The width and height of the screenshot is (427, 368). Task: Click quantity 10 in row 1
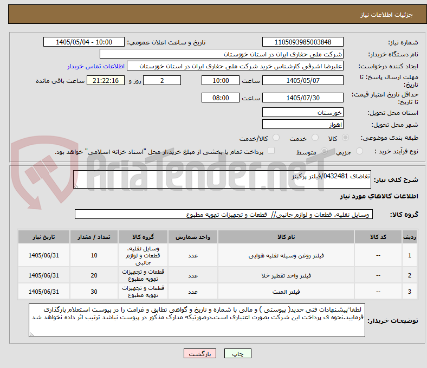coord(94,255)
